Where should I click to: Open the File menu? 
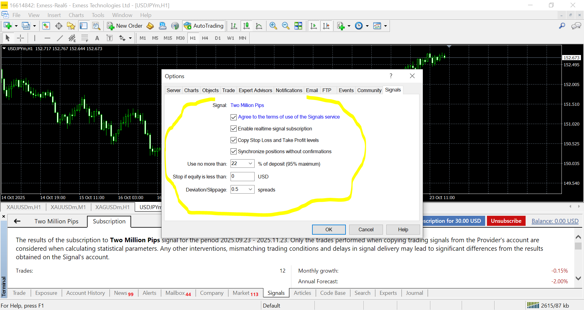pos(16,15)
